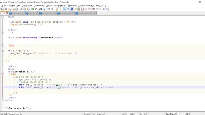Screen dimensions: 205x115
Task: Click the Paste clipboard icon
Action: click(x=28, y=9)
